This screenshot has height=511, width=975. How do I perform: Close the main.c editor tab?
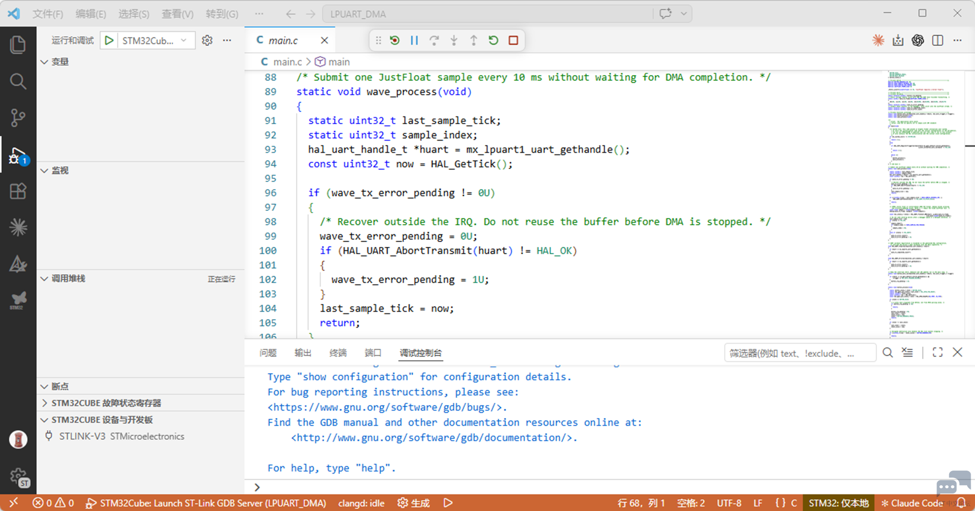324,40
